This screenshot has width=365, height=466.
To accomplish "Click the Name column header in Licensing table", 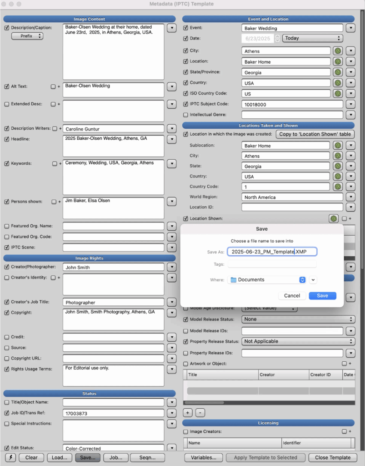I will (235, 443).
